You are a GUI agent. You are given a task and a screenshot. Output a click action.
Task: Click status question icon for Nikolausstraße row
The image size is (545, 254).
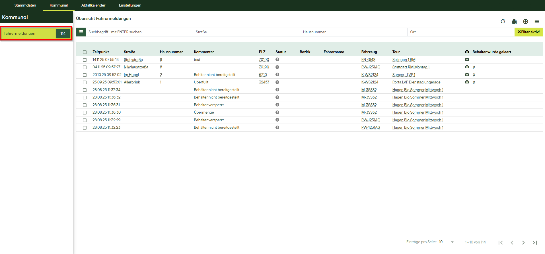[277, 67]
